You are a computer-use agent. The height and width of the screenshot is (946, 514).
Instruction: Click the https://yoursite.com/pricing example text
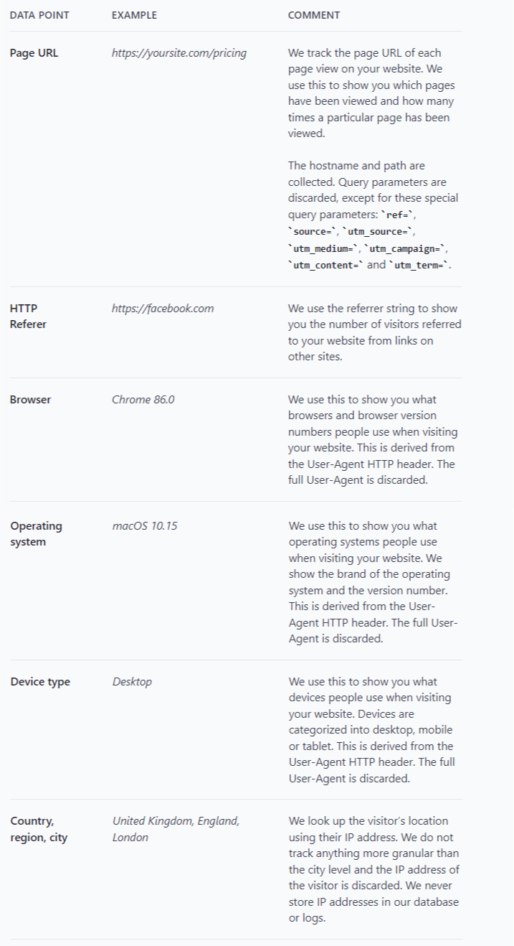tap(179, 52)
